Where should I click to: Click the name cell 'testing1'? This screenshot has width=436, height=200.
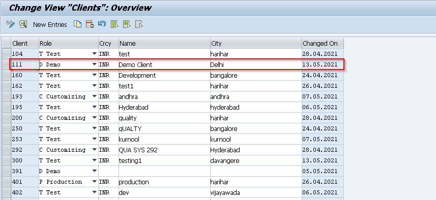(x=164, y=160)
